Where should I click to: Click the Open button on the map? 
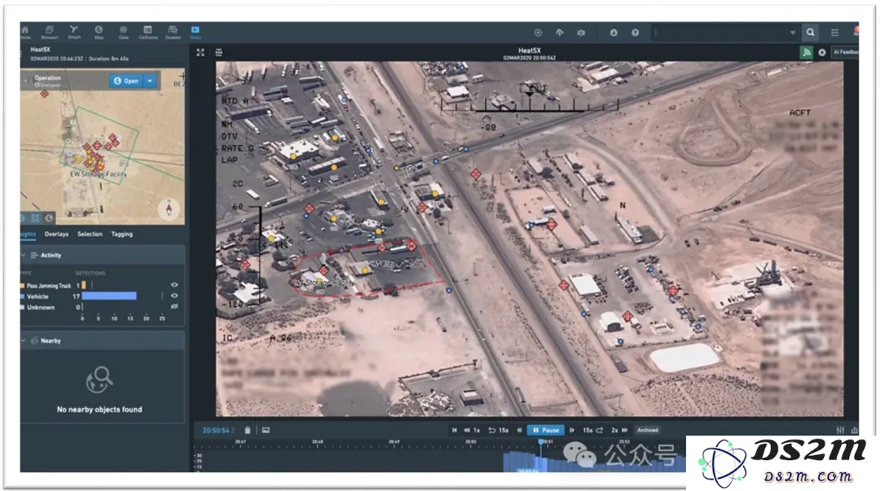point(125,81)
